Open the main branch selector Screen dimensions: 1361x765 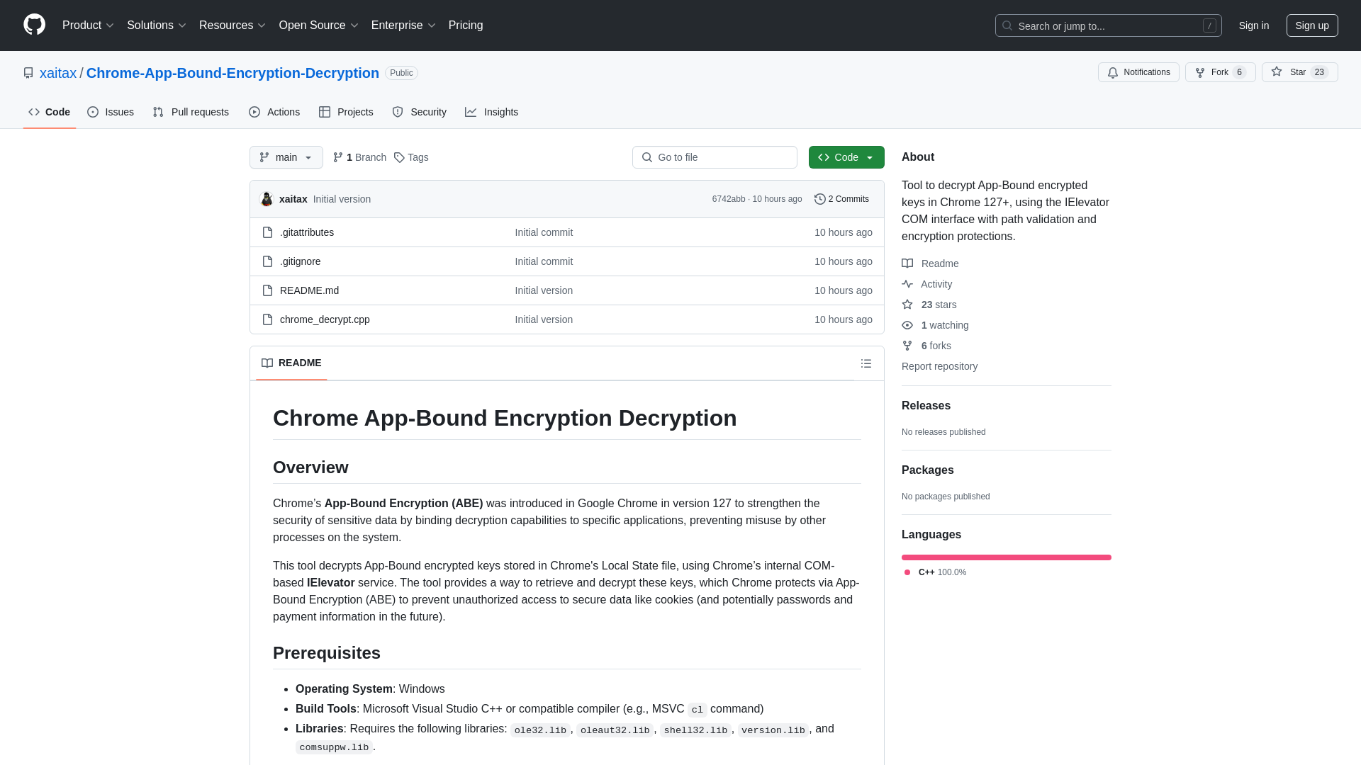click(286, 157)
